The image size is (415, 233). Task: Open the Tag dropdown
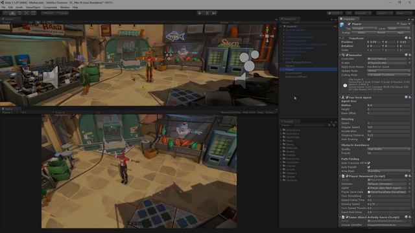364,28
